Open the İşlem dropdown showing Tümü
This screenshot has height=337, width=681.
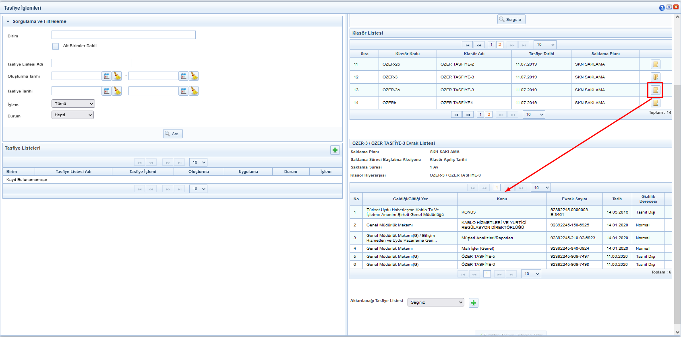[x=73, y=104]
